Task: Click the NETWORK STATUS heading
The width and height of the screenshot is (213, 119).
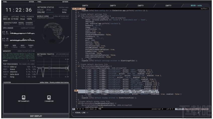Action: [x=45, y=7]
